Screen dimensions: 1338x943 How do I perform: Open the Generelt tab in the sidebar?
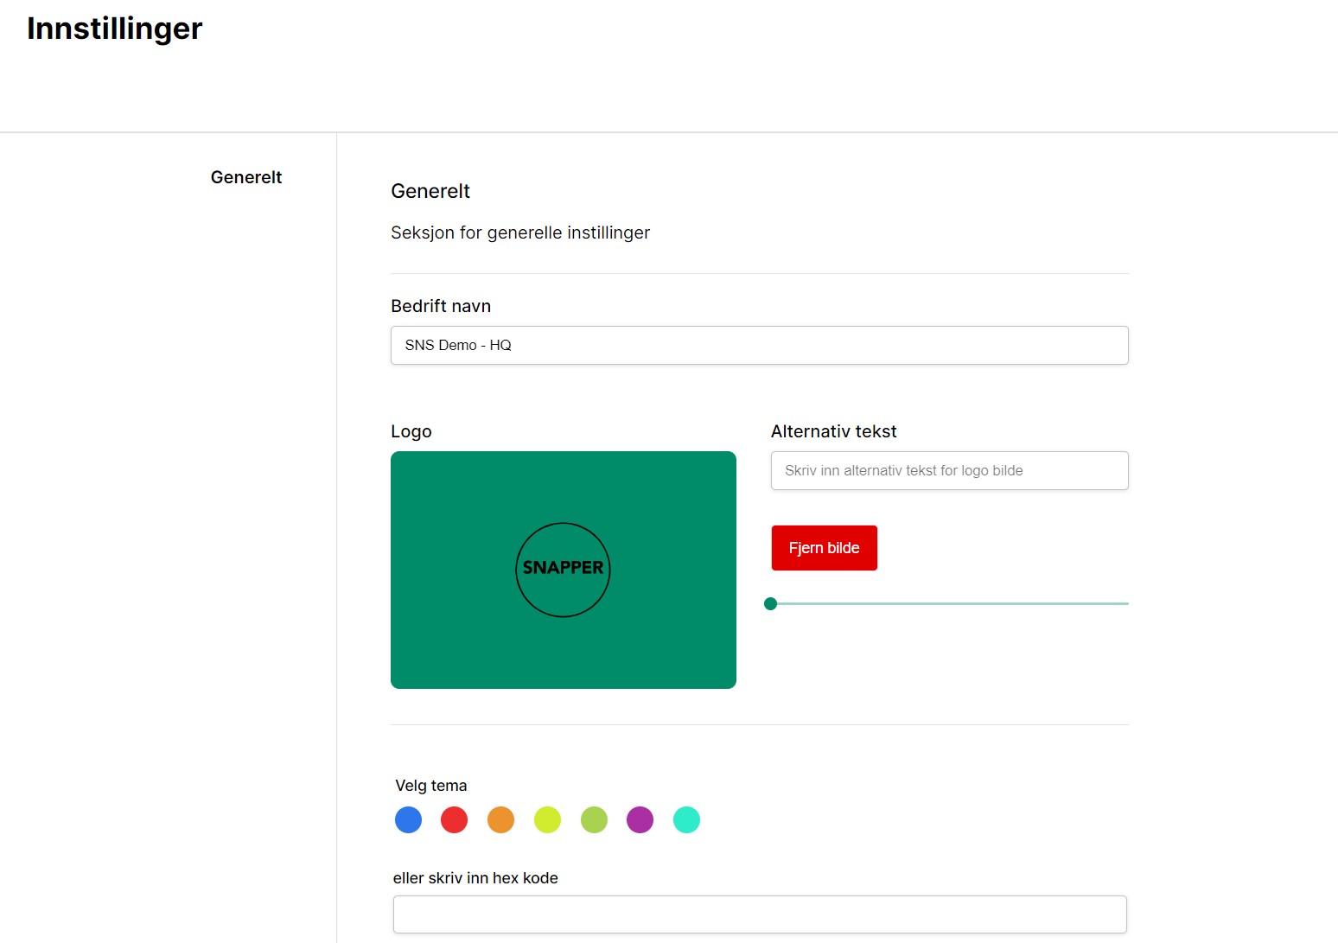[x=246, y=177]
